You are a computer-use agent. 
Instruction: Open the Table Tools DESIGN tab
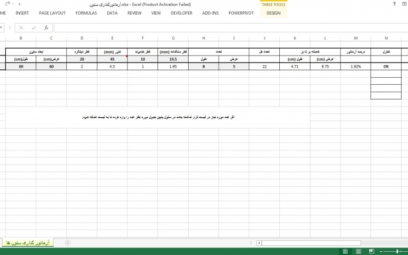(x=273, y=13)
